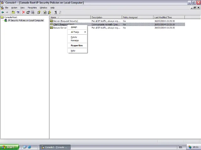The height and width of the screenshot is (150, 201).
Task: Click the Start button
Action: coord(9,147)
